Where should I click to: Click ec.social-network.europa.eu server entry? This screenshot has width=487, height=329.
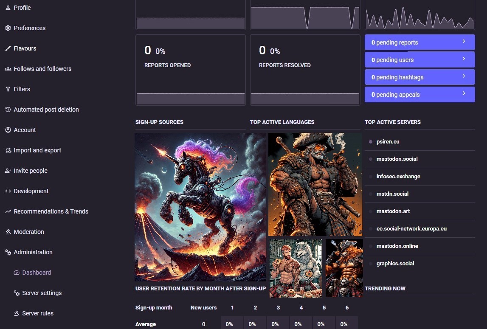411,229
